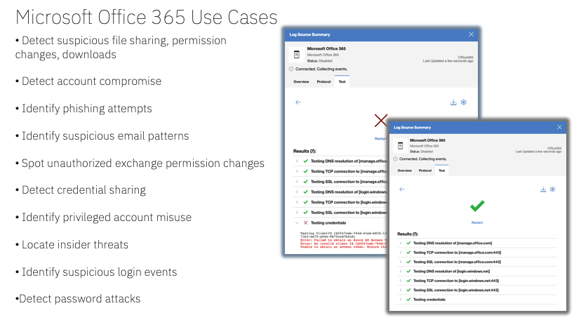Click 'Microsoft Office 365' source name, successful-test window
Image resolution: width=574 pixels, height=320 pixels.
point(427,140)
